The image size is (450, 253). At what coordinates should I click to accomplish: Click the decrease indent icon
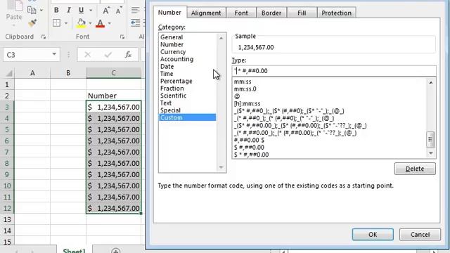(135, 23)
